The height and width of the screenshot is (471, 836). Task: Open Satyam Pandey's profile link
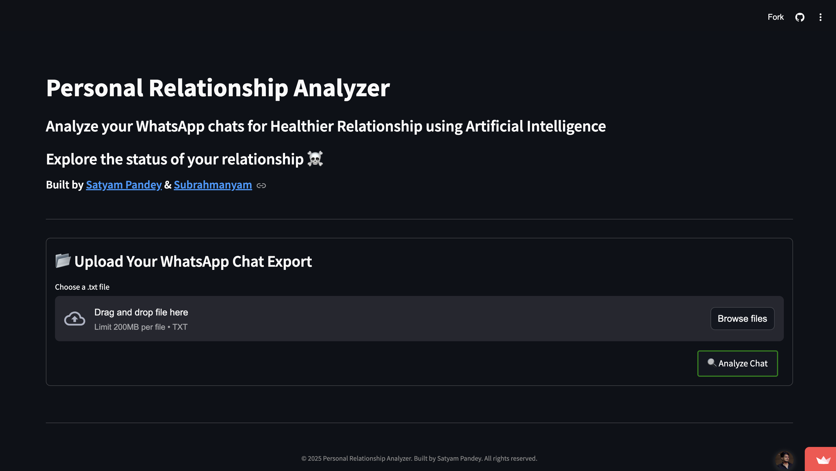124,185
